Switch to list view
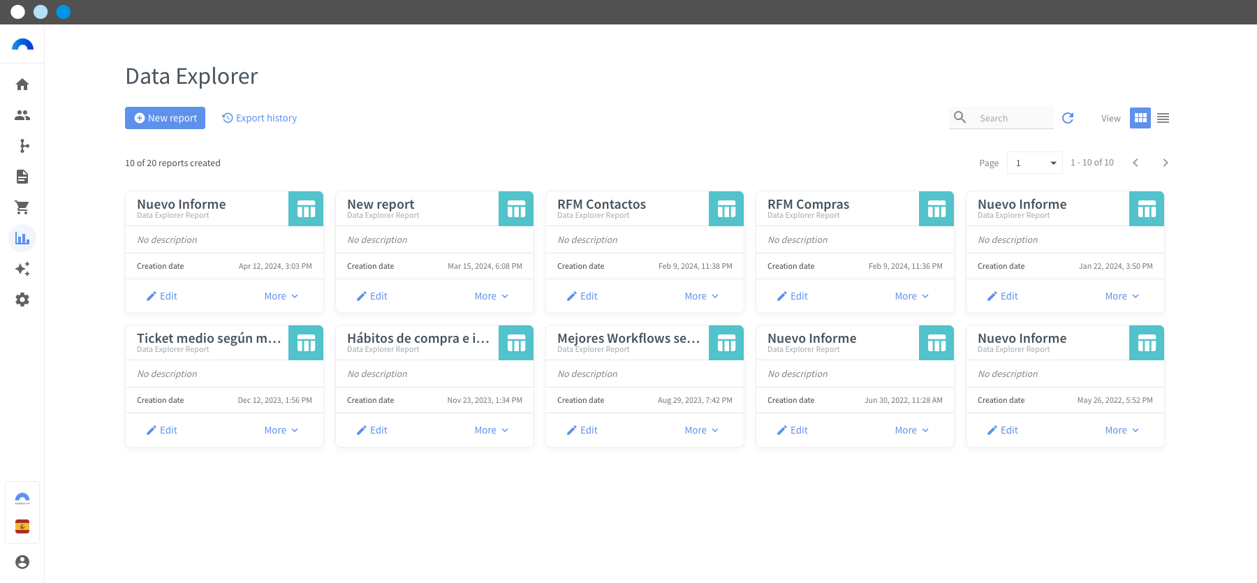The height and width of the screenshot is (583, 1257). tap(1163, 118)
